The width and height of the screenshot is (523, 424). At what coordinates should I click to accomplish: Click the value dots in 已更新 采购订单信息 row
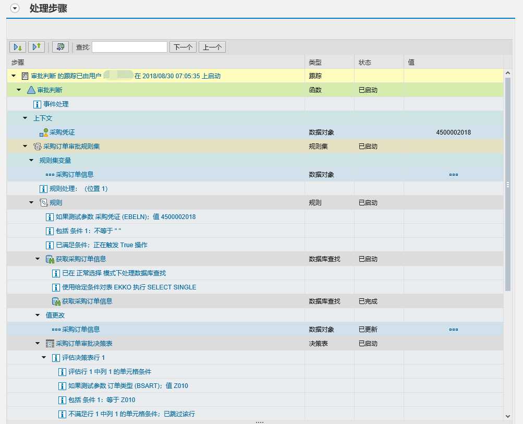pos(453,329)
